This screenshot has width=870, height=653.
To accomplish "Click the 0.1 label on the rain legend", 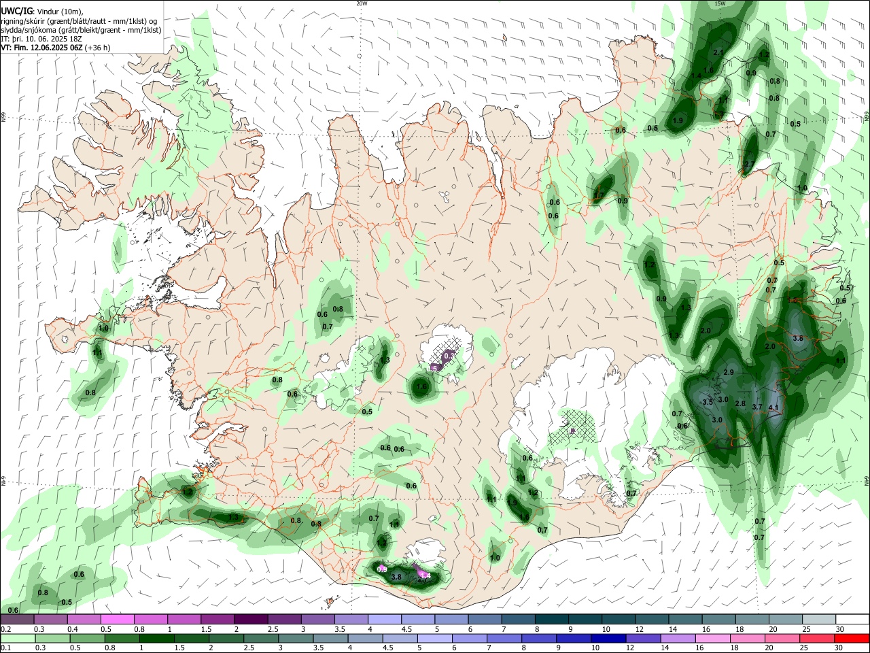I will point(5,648).
